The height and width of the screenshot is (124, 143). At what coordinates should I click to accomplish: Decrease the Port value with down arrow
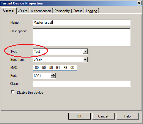point(53,77)
